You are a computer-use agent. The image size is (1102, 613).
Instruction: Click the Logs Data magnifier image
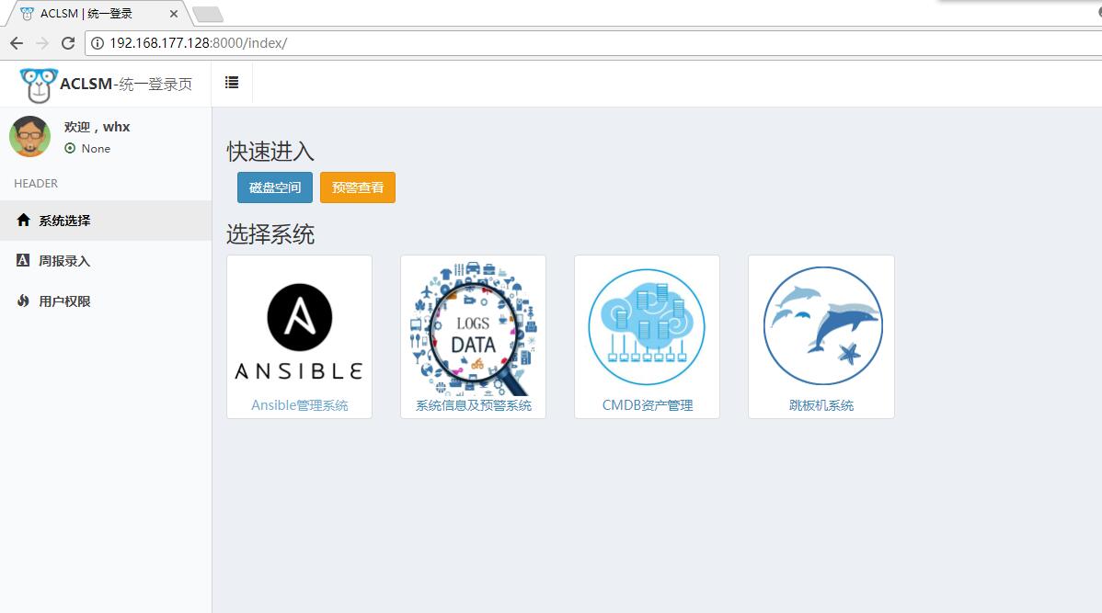pyautogui.click(x=473, y=329)
